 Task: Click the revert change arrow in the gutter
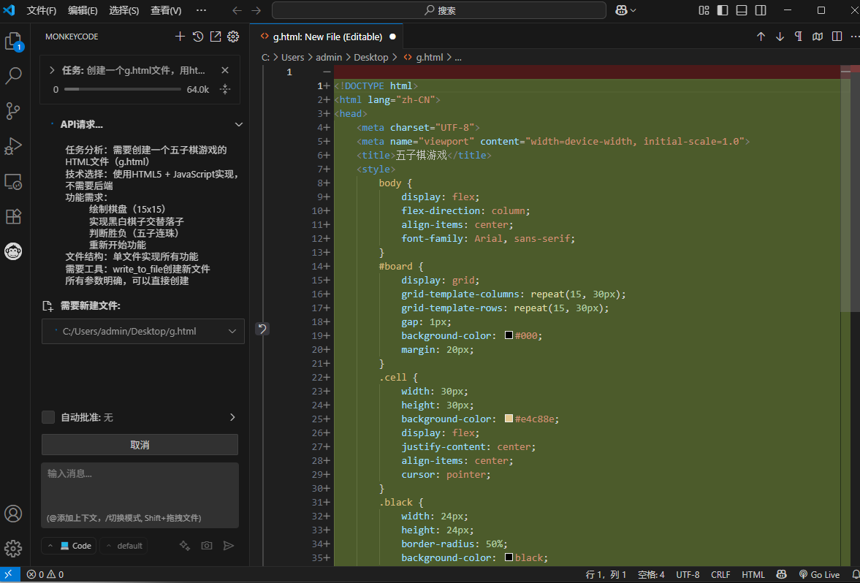[x=263, y=329]
